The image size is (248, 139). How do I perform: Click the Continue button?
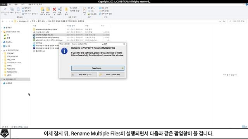coord(98,68)
